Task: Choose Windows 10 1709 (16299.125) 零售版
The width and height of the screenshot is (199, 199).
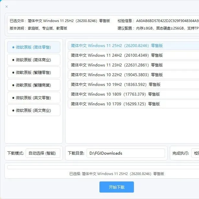Action: 134,104
